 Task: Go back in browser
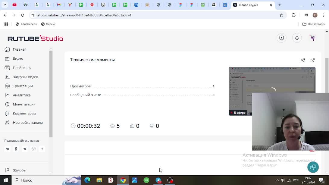pos(5,15)
